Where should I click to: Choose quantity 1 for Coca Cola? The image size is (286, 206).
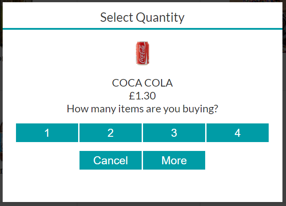(x=47, y=133)
